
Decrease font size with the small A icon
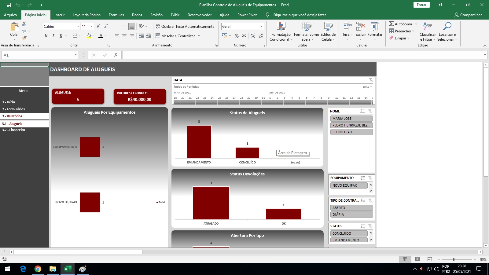tap(106, 27)
